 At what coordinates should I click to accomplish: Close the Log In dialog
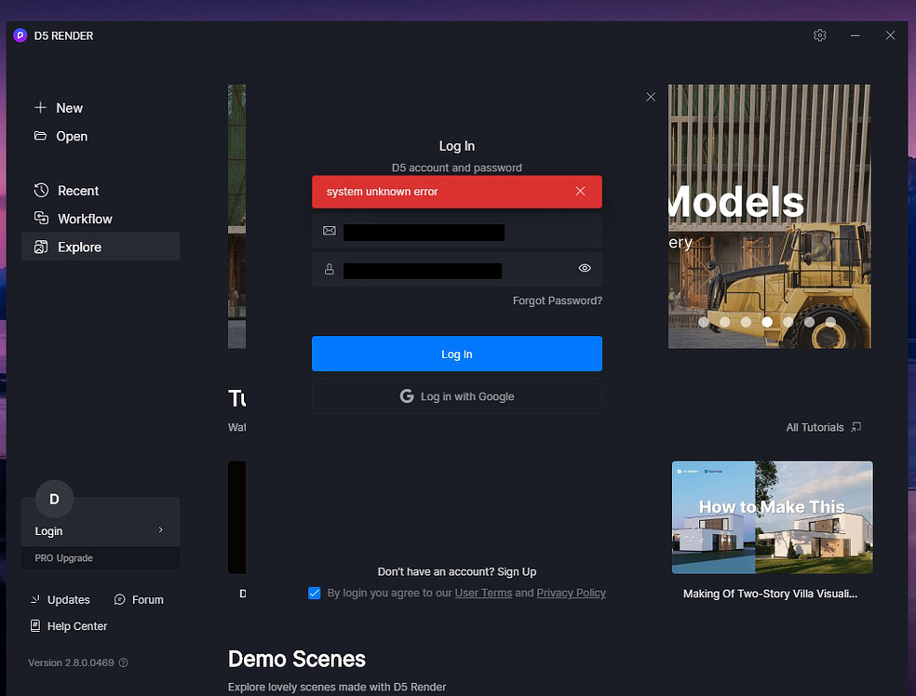click(x=651, y=97)
